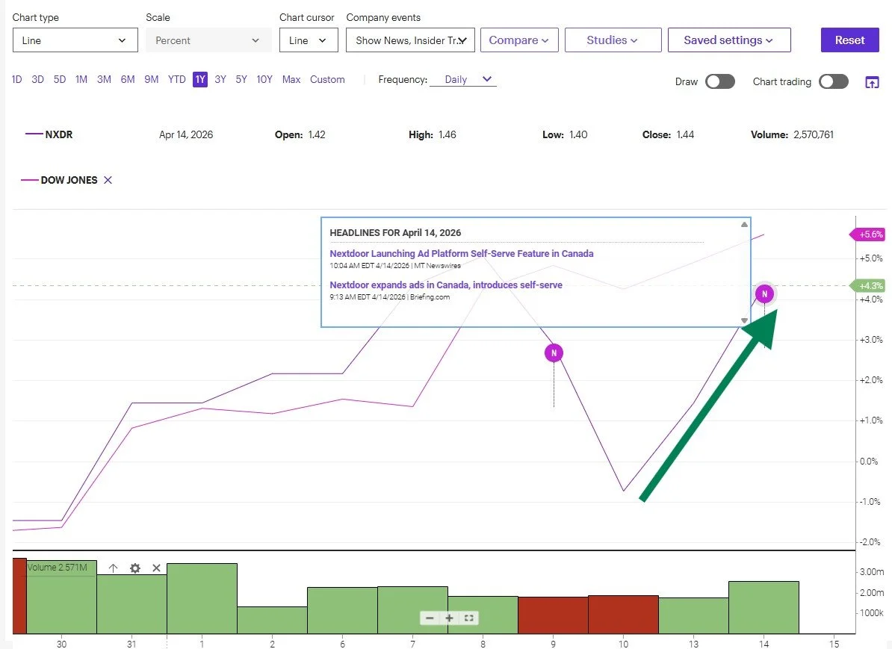Screen dimensions: 892x649
Task: Select the 10Y time range
Action: pyautogui.click(x=264, y=80)
